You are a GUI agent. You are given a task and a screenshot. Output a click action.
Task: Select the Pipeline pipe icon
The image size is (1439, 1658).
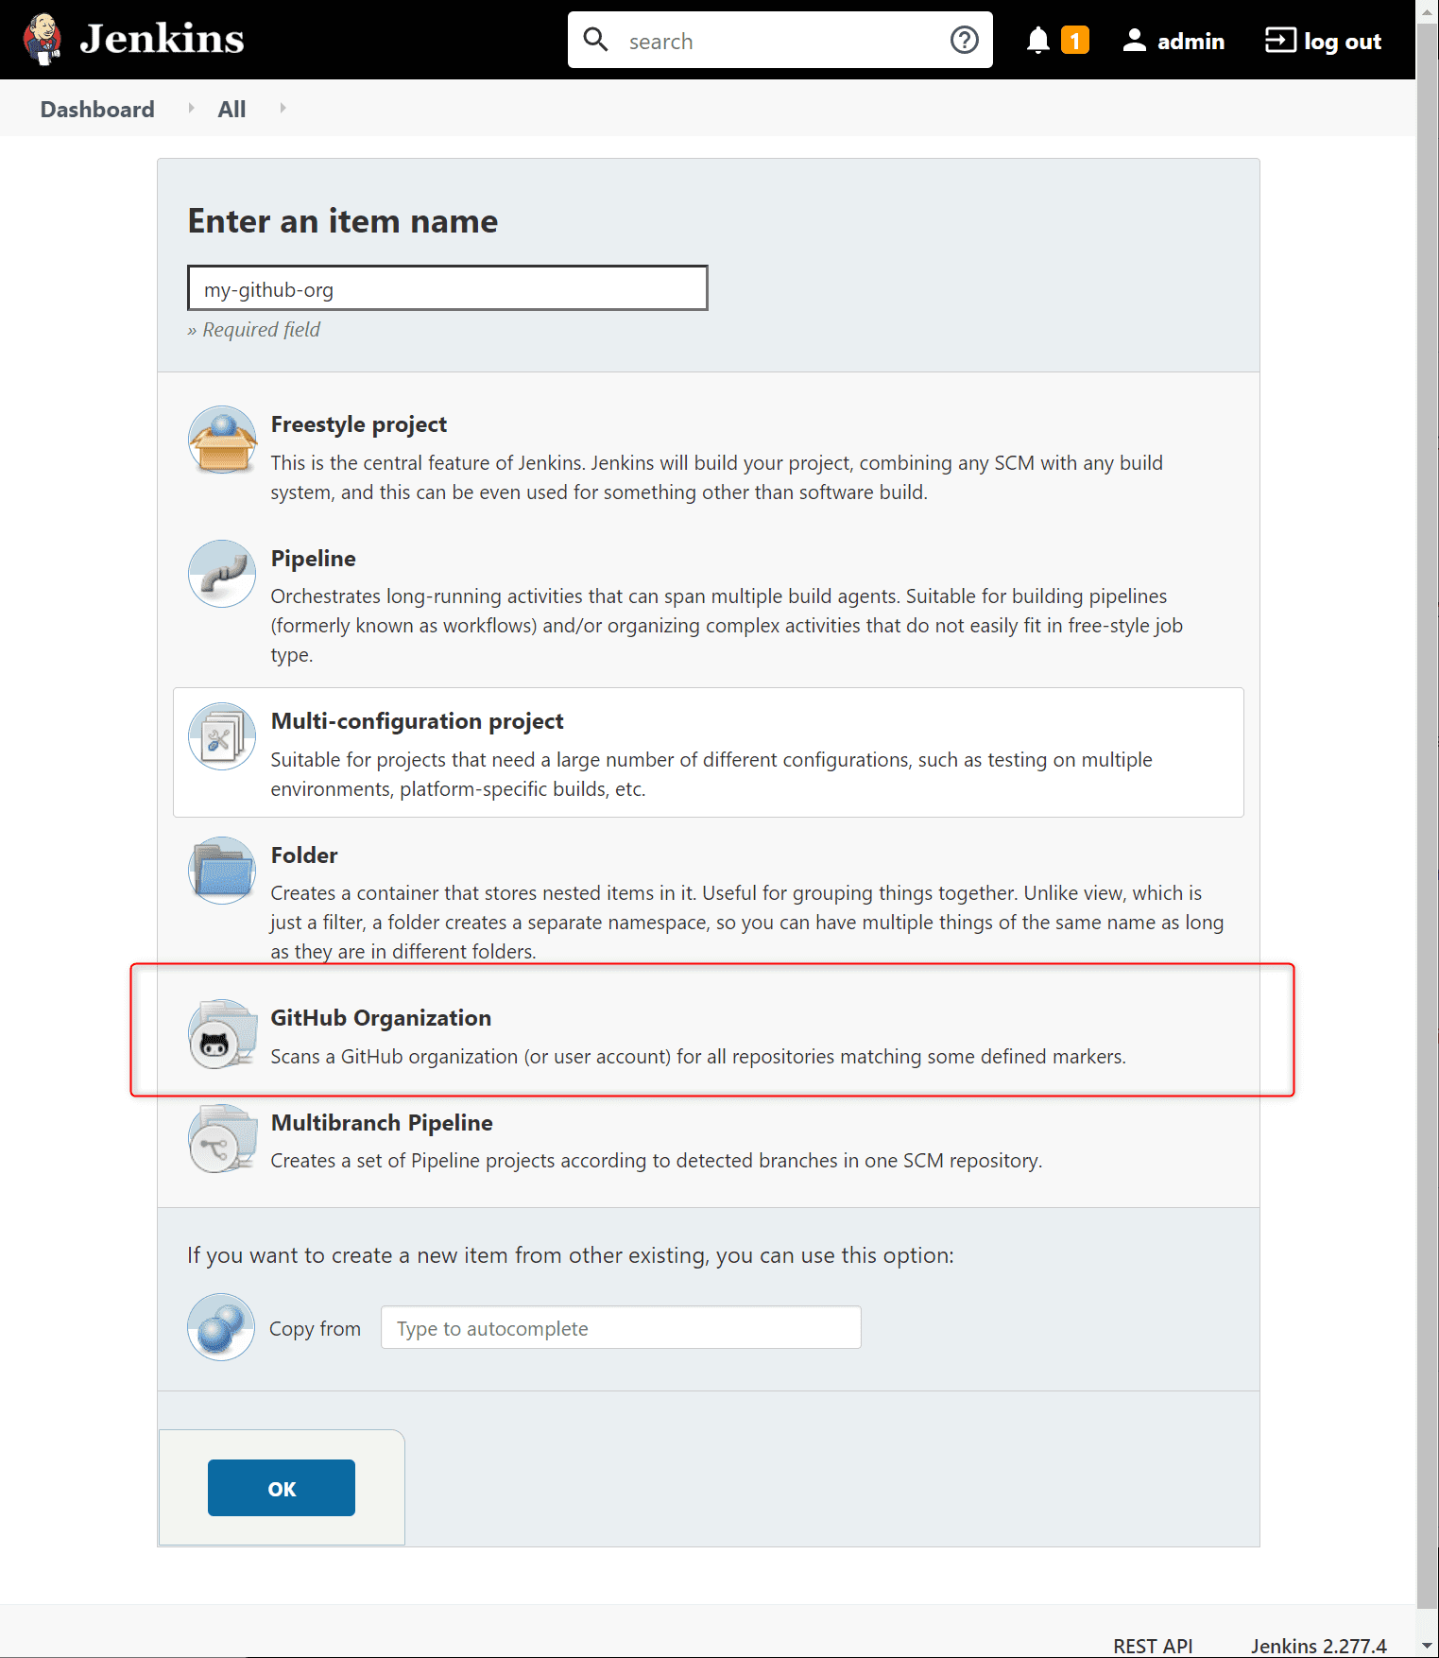tap(222, 574)
